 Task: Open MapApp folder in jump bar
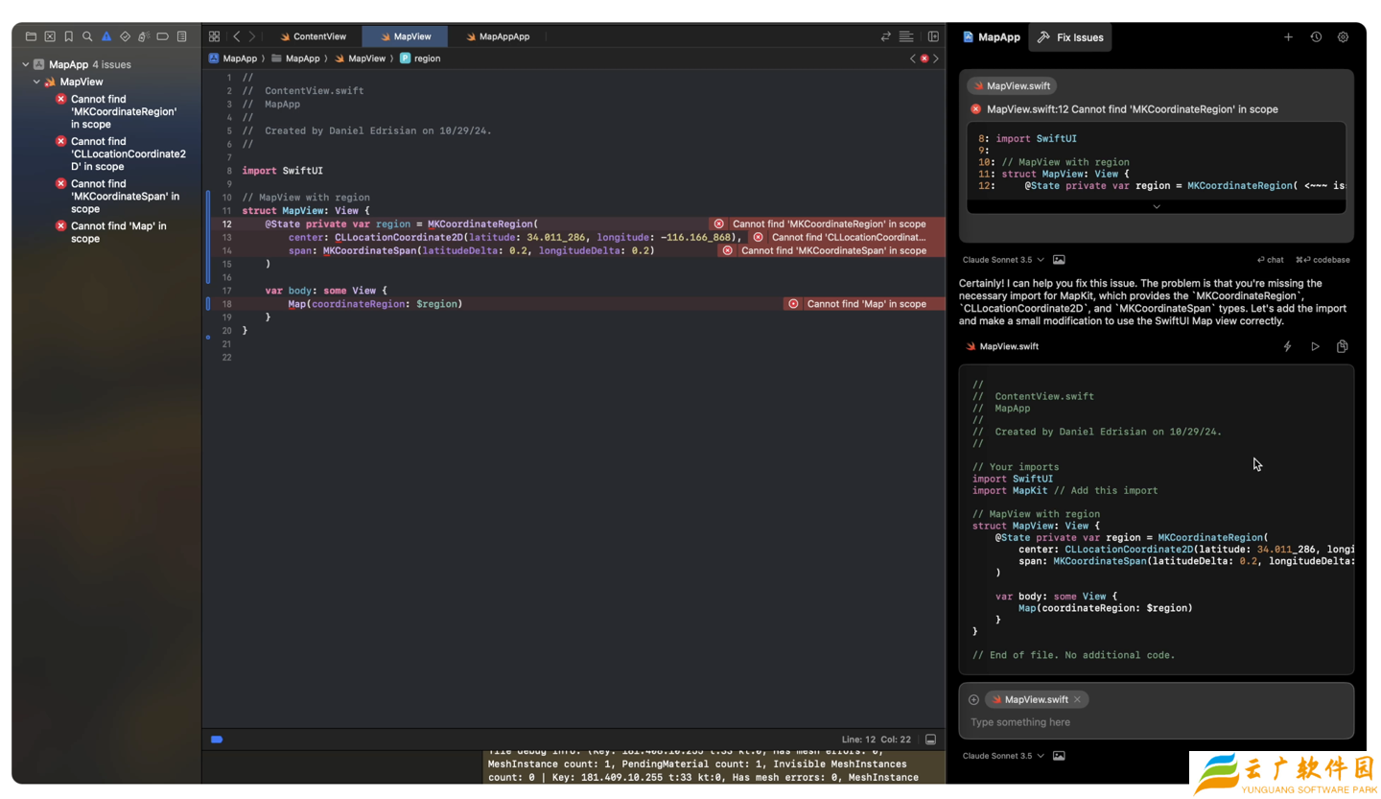pos(295,59)
